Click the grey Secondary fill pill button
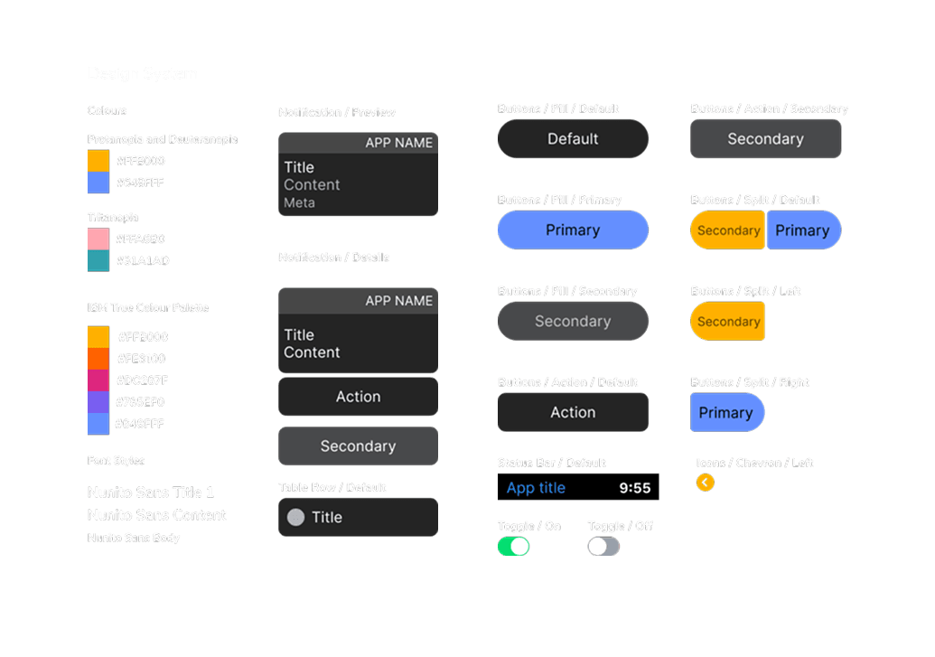Screen dimensions: 935x657 tap(573, 321)
